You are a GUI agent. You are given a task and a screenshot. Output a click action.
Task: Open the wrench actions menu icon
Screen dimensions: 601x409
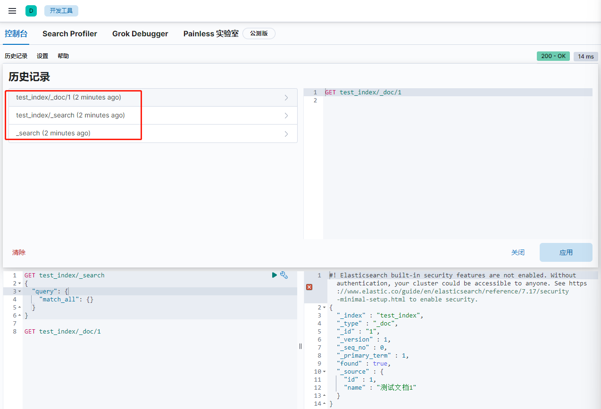pyautogui.click(x=284, y=275)
